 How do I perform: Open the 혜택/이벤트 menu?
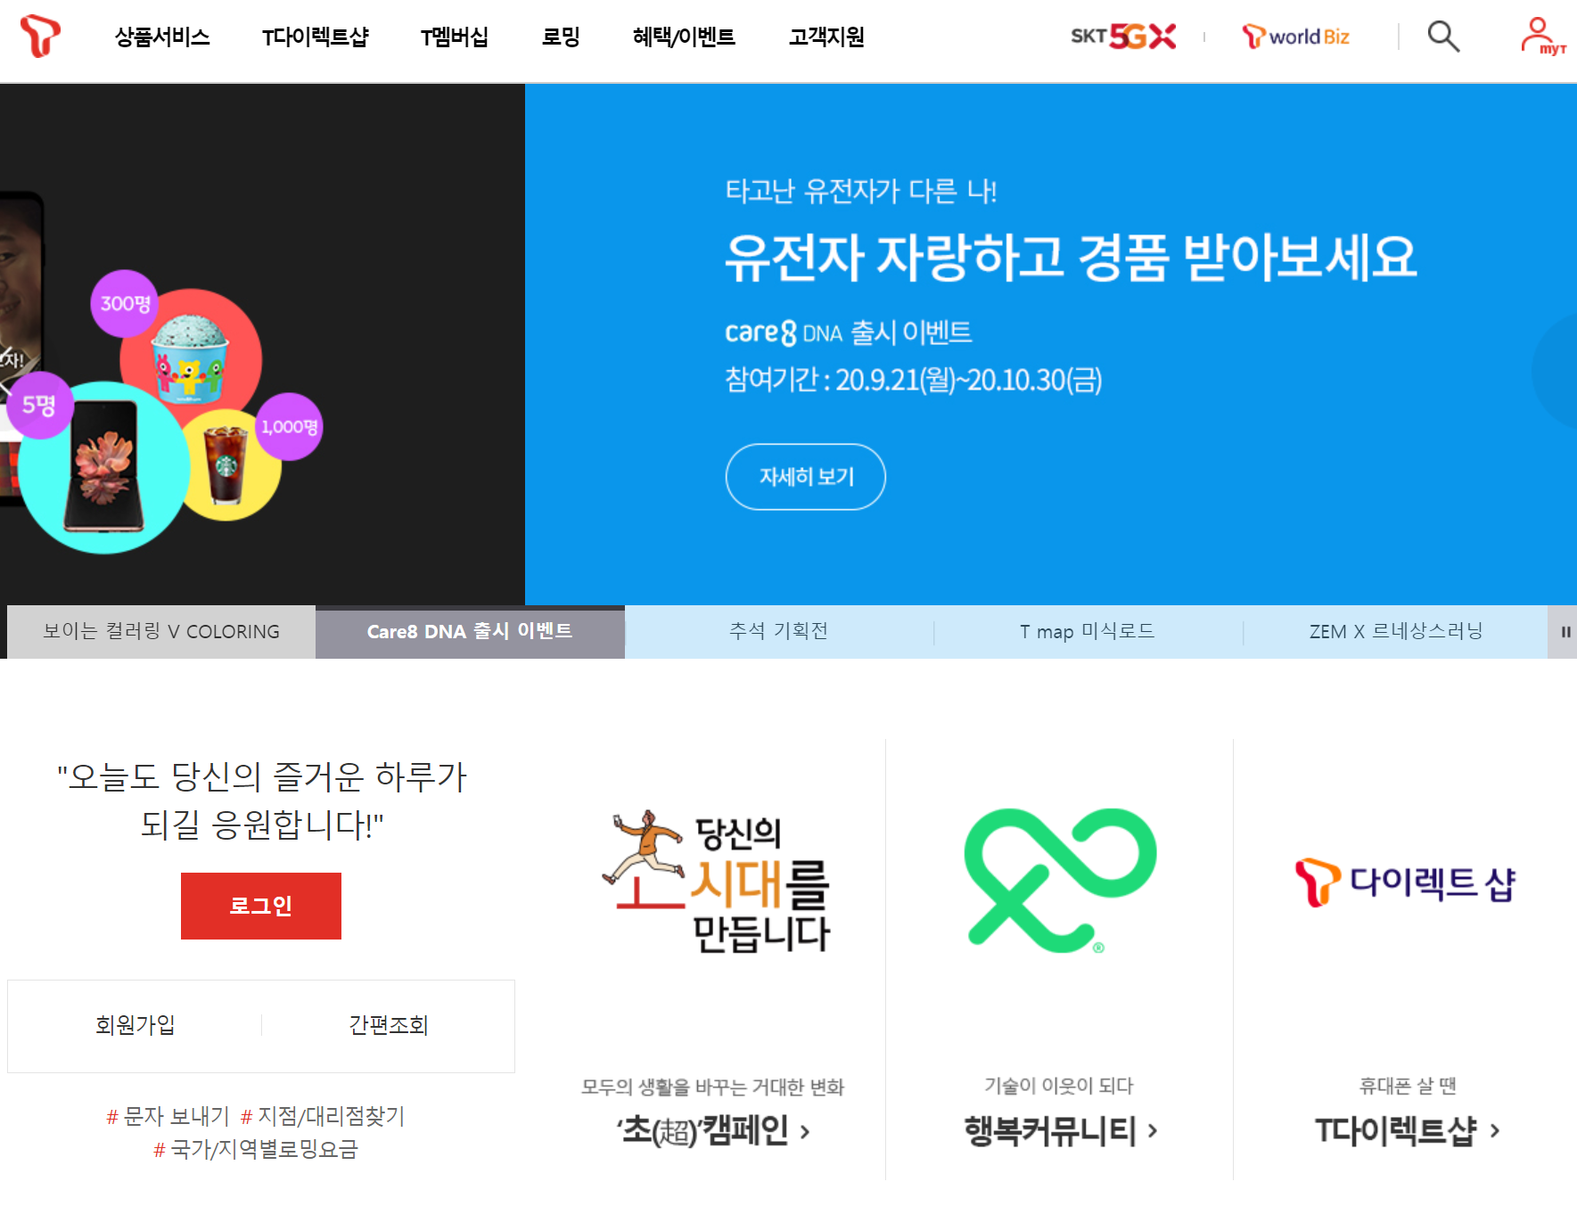click(684, 37)
